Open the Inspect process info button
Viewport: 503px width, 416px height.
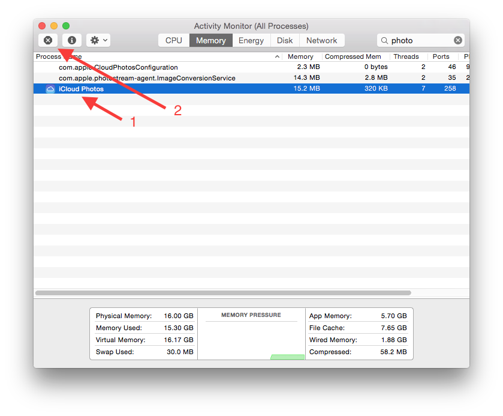pyautogui.click(x=72, y=40)
